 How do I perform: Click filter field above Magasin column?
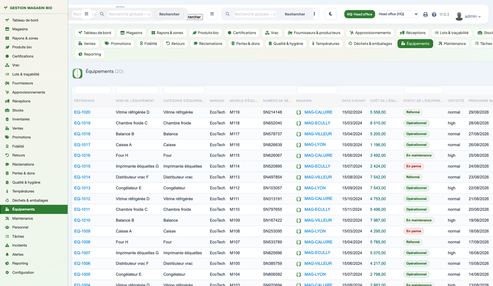click(x=317, y=90)
